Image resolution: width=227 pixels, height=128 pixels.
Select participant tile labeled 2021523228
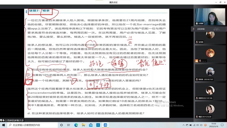click(x=210, y=110)
